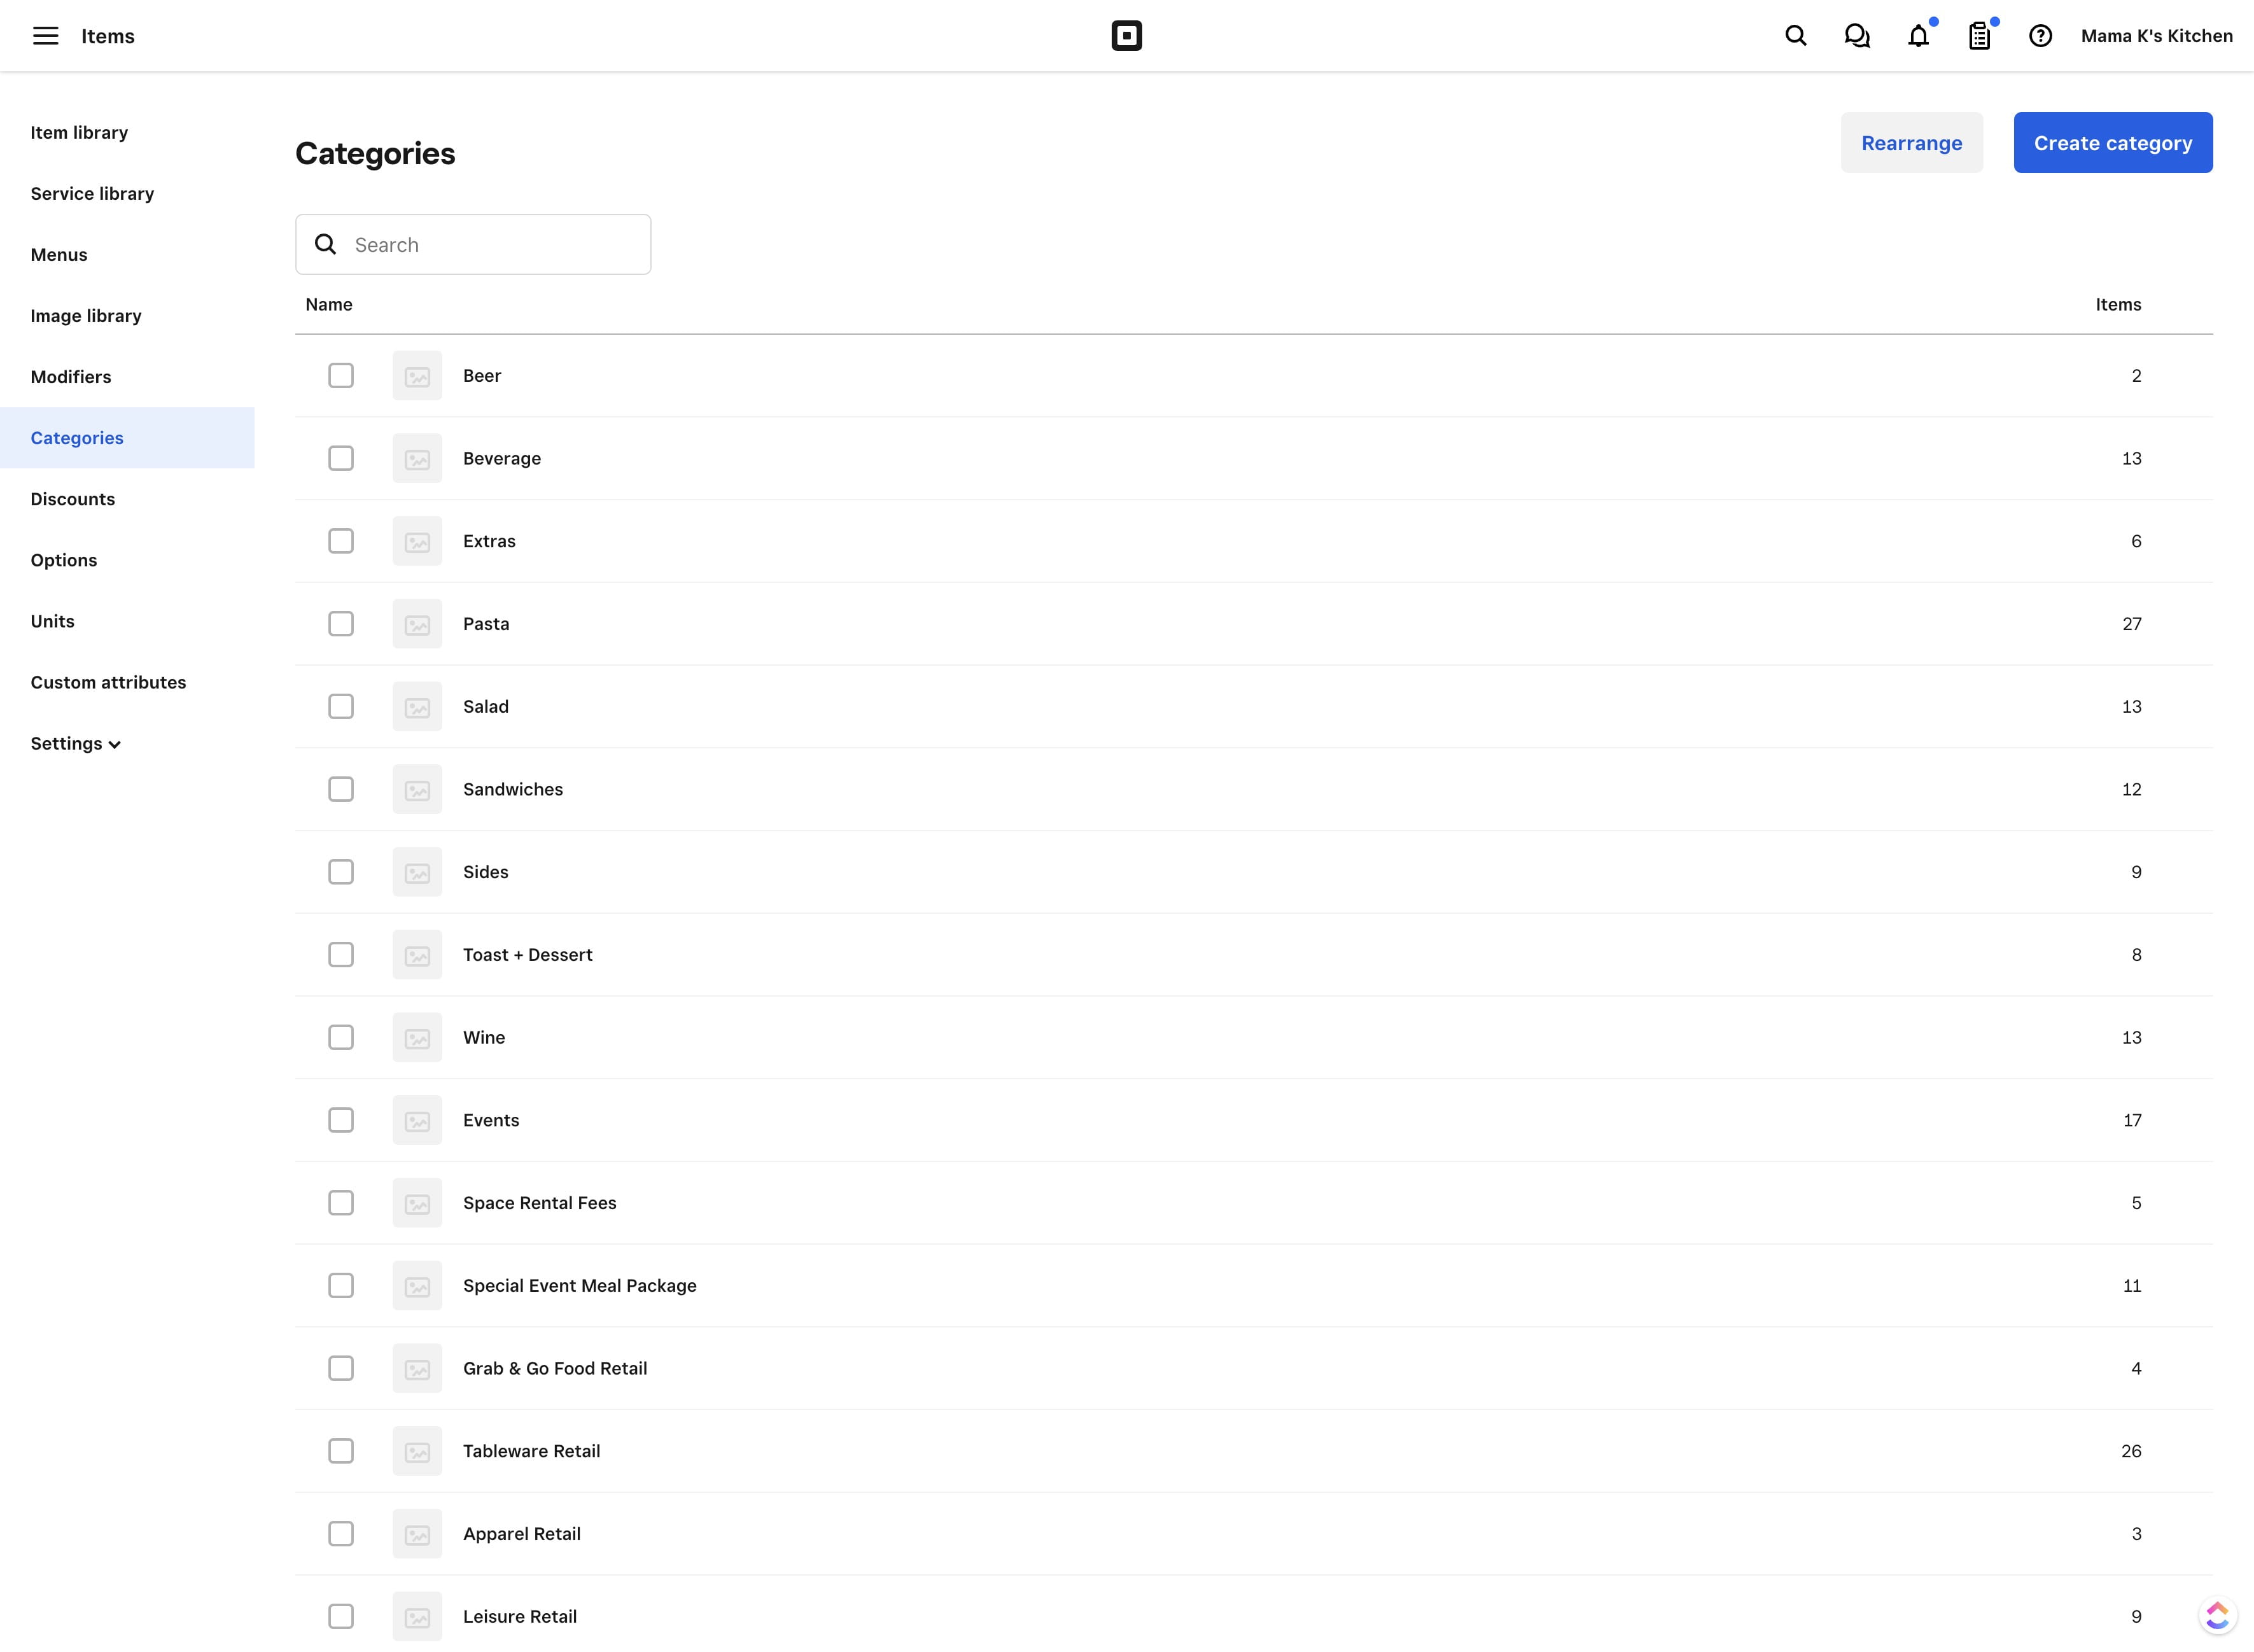Viewport: 2254px width, 1652px height.
Task: Click the Beer category image placeholder
Action: (x=417, y=375)
